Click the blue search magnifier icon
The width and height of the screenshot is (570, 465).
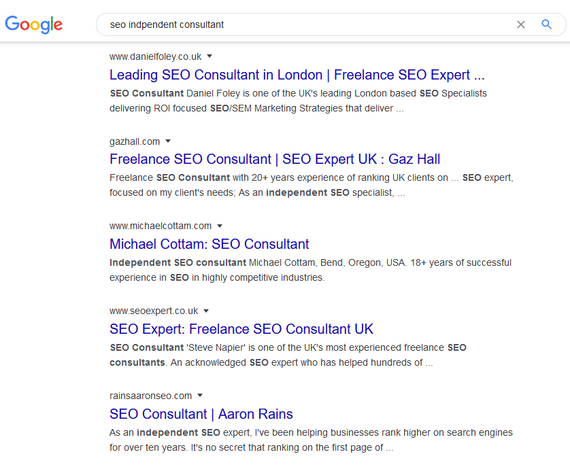click(x=546, y=24)
